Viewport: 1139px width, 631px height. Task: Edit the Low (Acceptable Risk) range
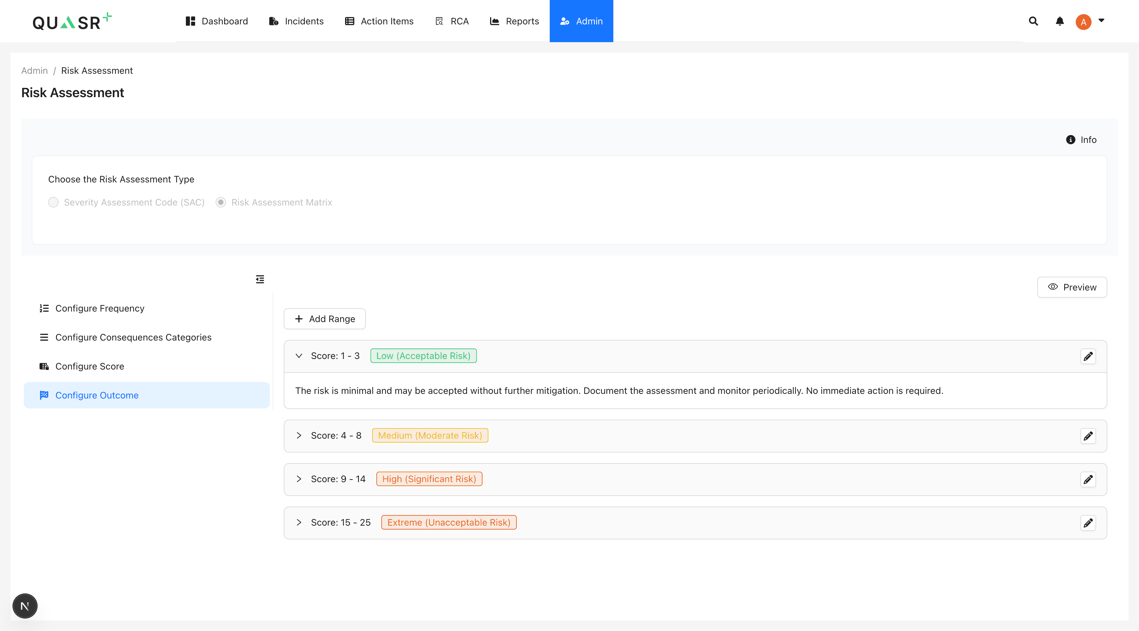(1088, 356)
